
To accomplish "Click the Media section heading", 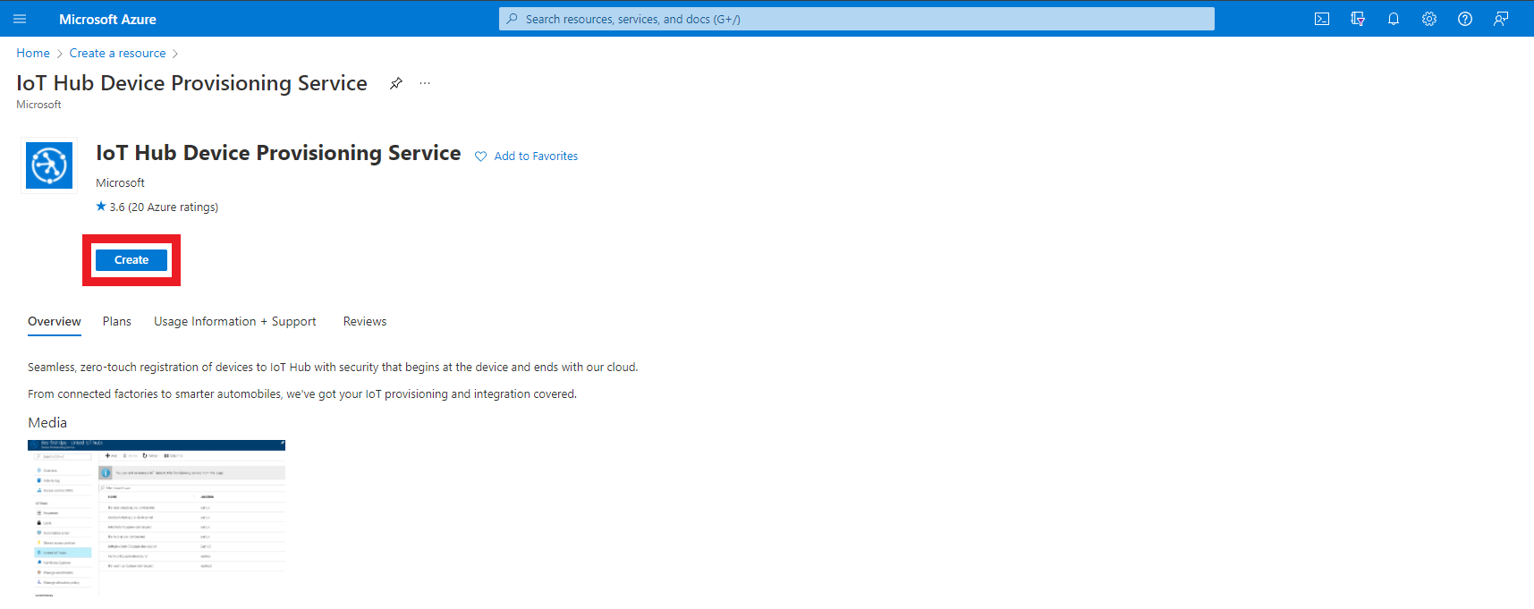I will (47, 422).
